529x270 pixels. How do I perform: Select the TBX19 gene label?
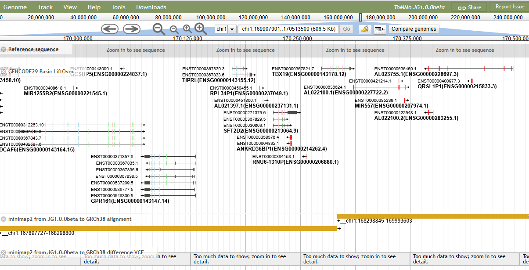click(309, 74)
